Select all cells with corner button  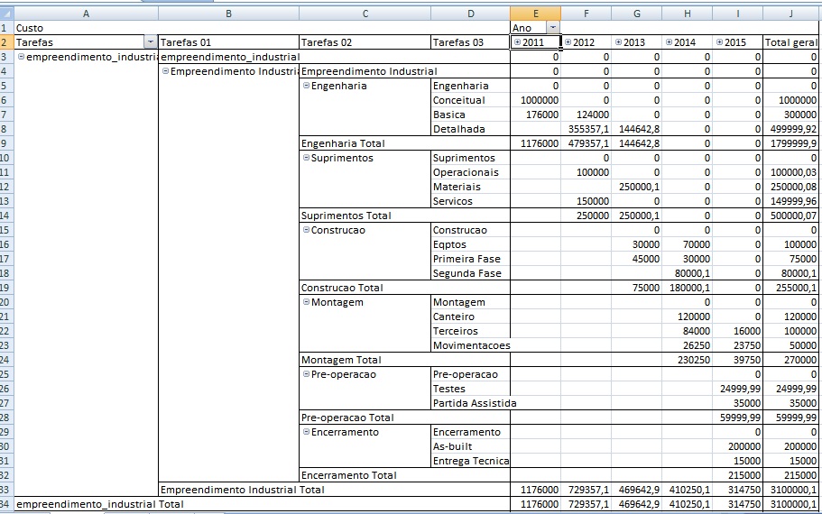click(6, 14)
